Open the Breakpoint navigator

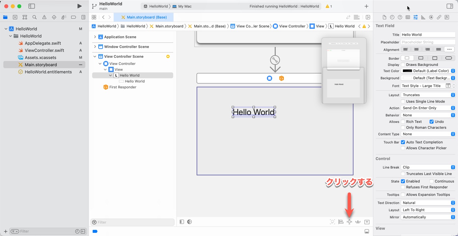pyautogui.click(x=74, y=17)
